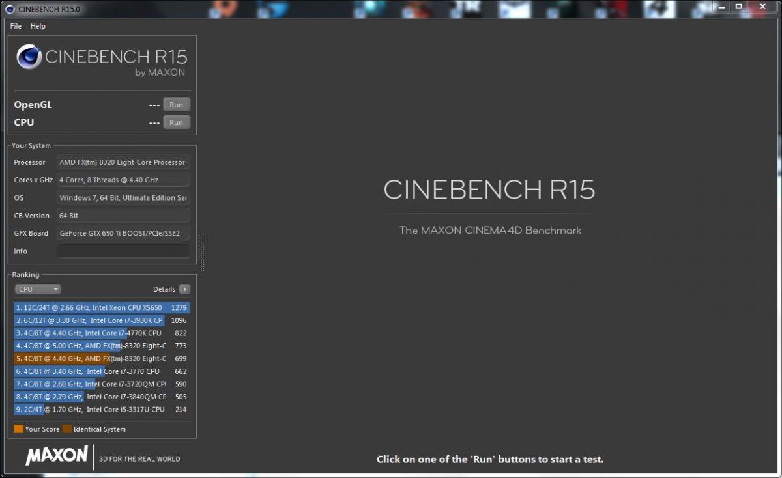This screenshot has height=478, width=782.
Task: Select the CB Version field
Action: [123, 215]
